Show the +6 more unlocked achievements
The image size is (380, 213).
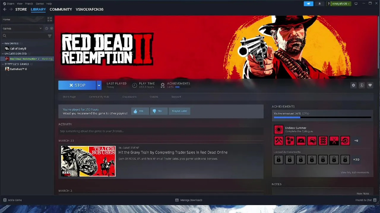click(x=356, y=141)
